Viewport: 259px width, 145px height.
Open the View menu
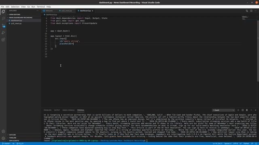pos(23,7)
